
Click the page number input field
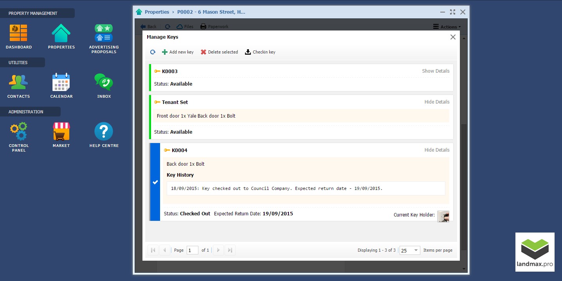click(x=192, y=251)
